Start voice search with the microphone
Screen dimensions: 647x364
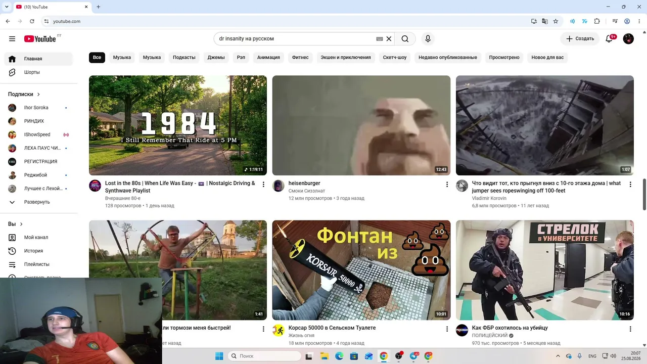click(428, 39)
